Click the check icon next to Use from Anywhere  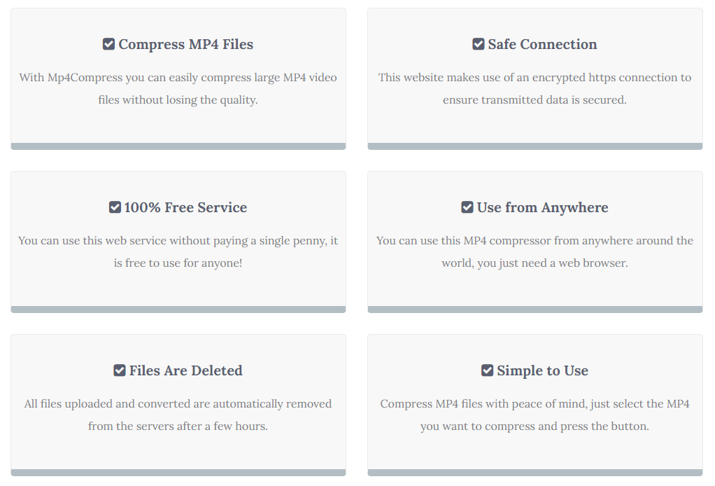pos(467,207)
